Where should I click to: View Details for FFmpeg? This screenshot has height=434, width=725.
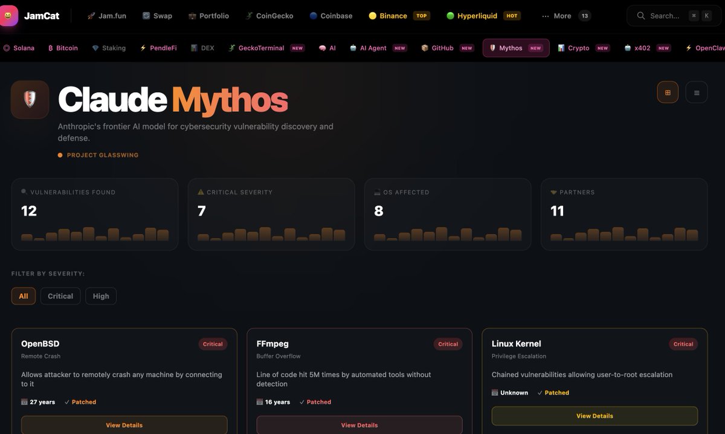tap(359, 425)
